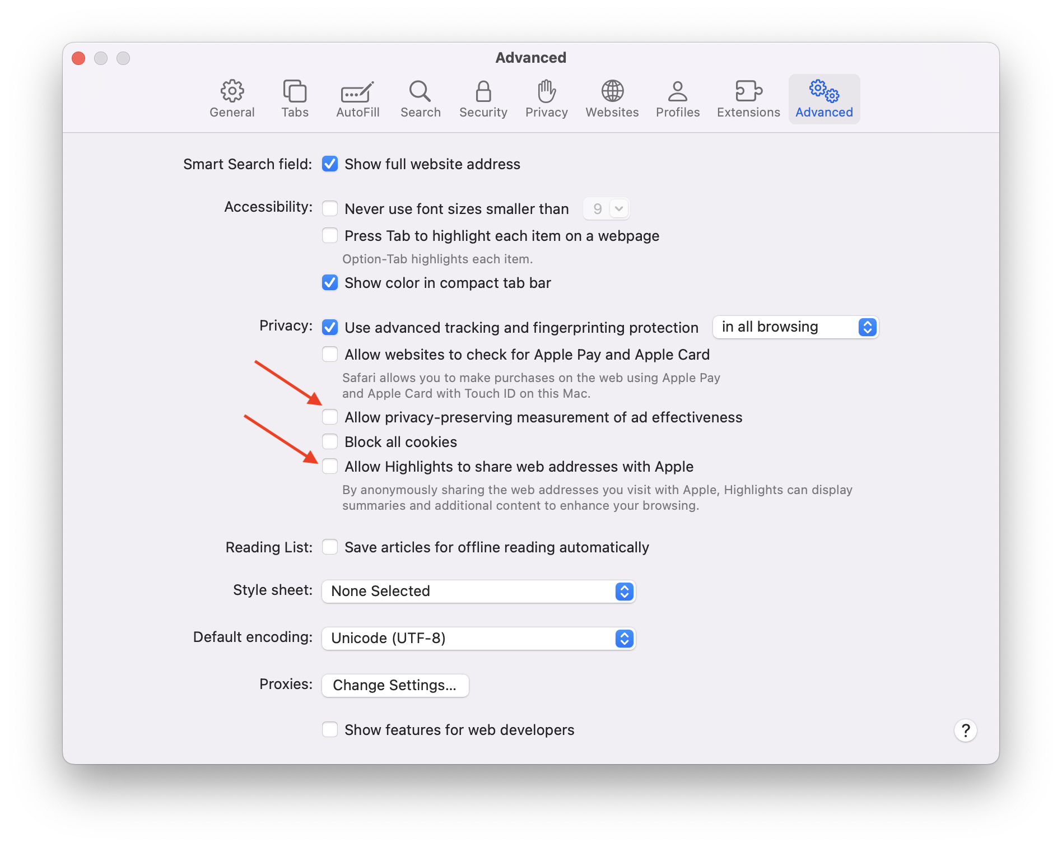Viewport: 1062px width, 847px height.
Task: Click the 'Reading List:' label
Action: [x=269, y=547]
